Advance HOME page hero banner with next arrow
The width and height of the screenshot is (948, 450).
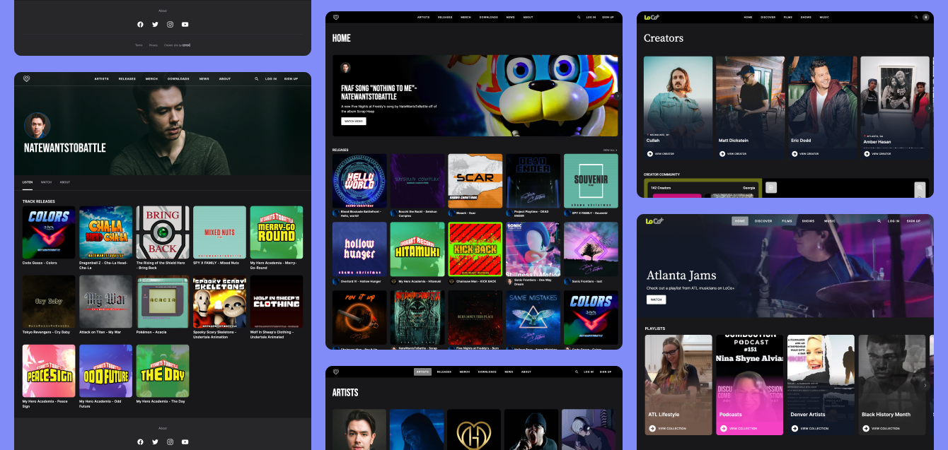coord(618,95)
